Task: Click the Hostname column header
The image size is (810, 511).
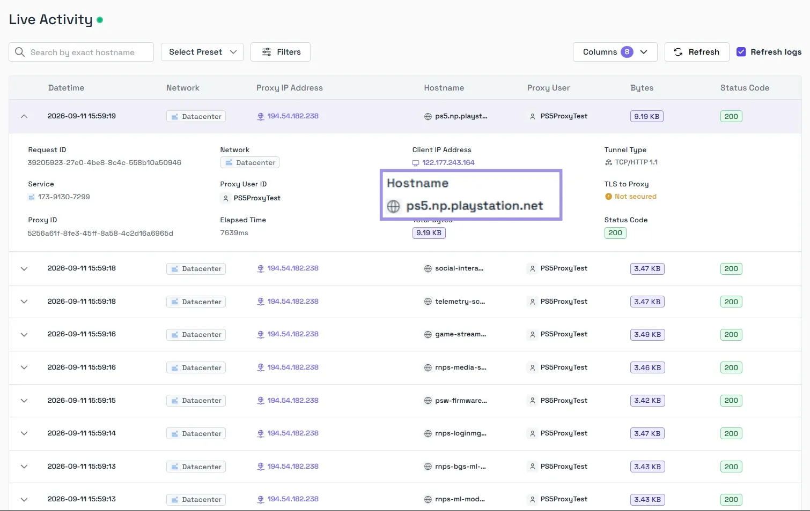Action: pyautogui.click(x=444, y=88)
